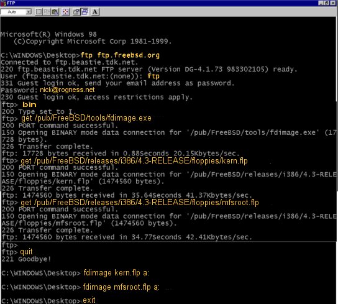The height and width of the screenshot is (304, 338).
Task: Click the Copy toolbar icon
Action: [x=47, y=12]
